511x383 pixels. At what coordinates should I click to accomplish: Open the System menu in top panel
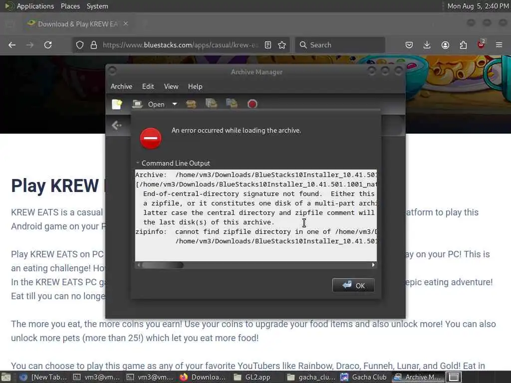pyautogui.click(x=97, y=6)
